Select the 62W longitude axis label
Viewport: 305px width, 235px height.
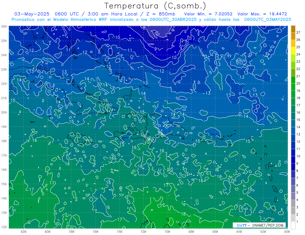[x=263, y=231]
